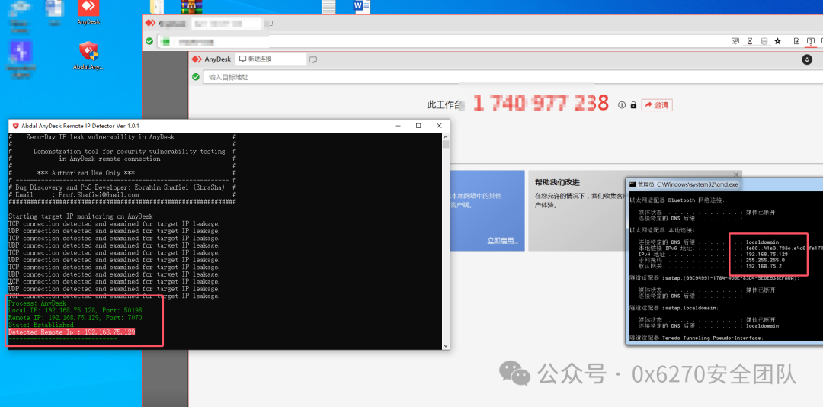Click the 邀请 invite button

point(657,105)
